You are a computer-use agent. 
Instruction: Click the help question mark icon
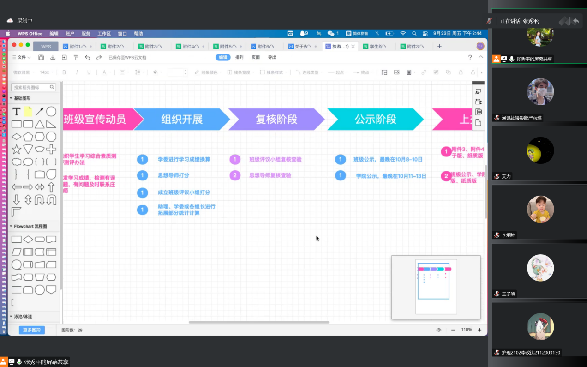[470, 58]
